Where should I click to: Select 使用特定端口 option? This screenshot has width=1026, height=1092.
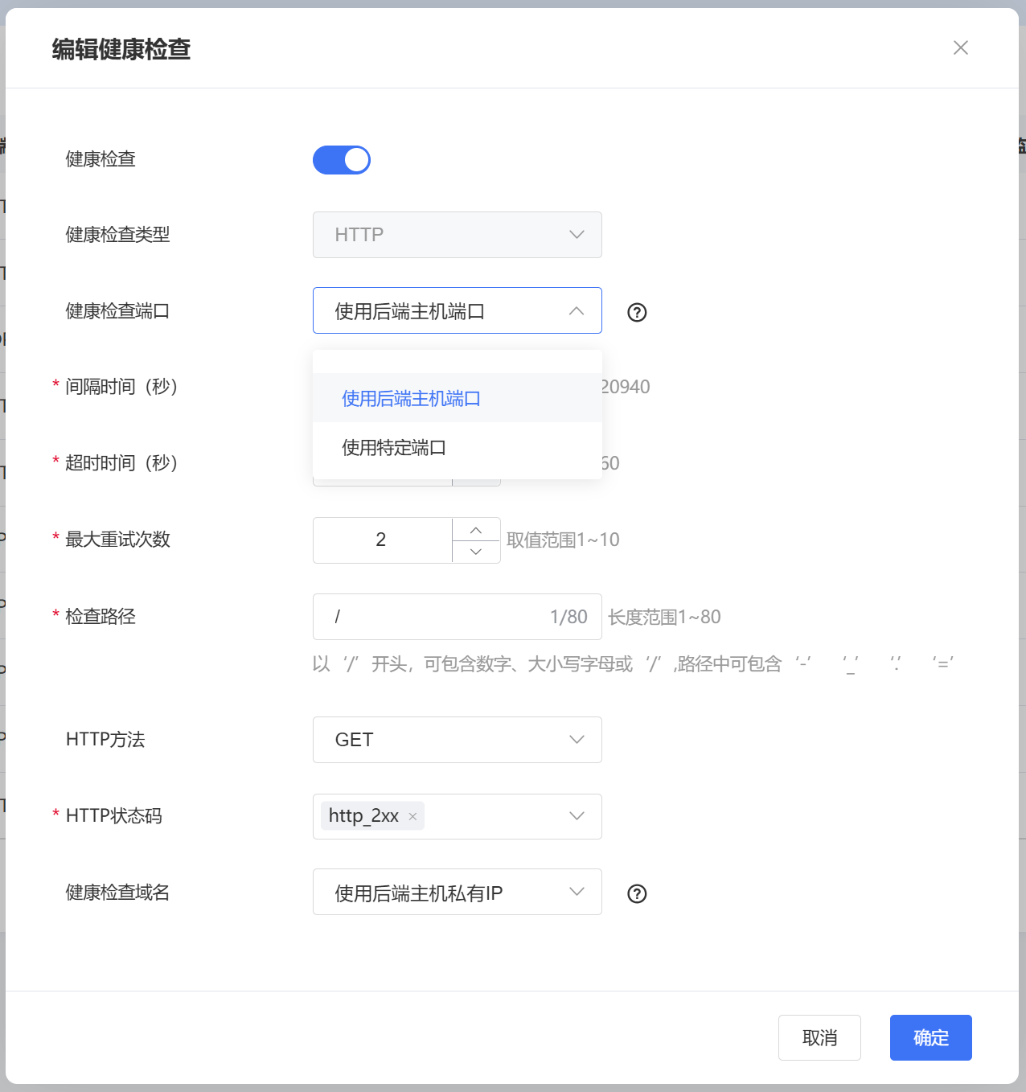point(394,448)
